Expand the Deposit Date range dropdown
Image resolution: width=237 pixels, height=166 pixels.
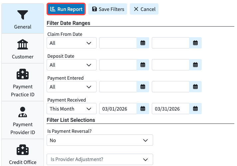[72, 65]
